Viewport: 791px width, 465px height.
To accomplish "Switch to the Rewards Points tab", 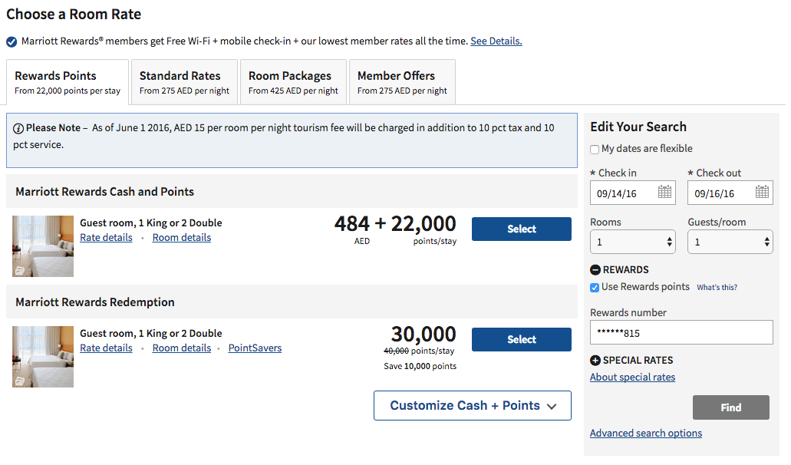I will (68, 82).
